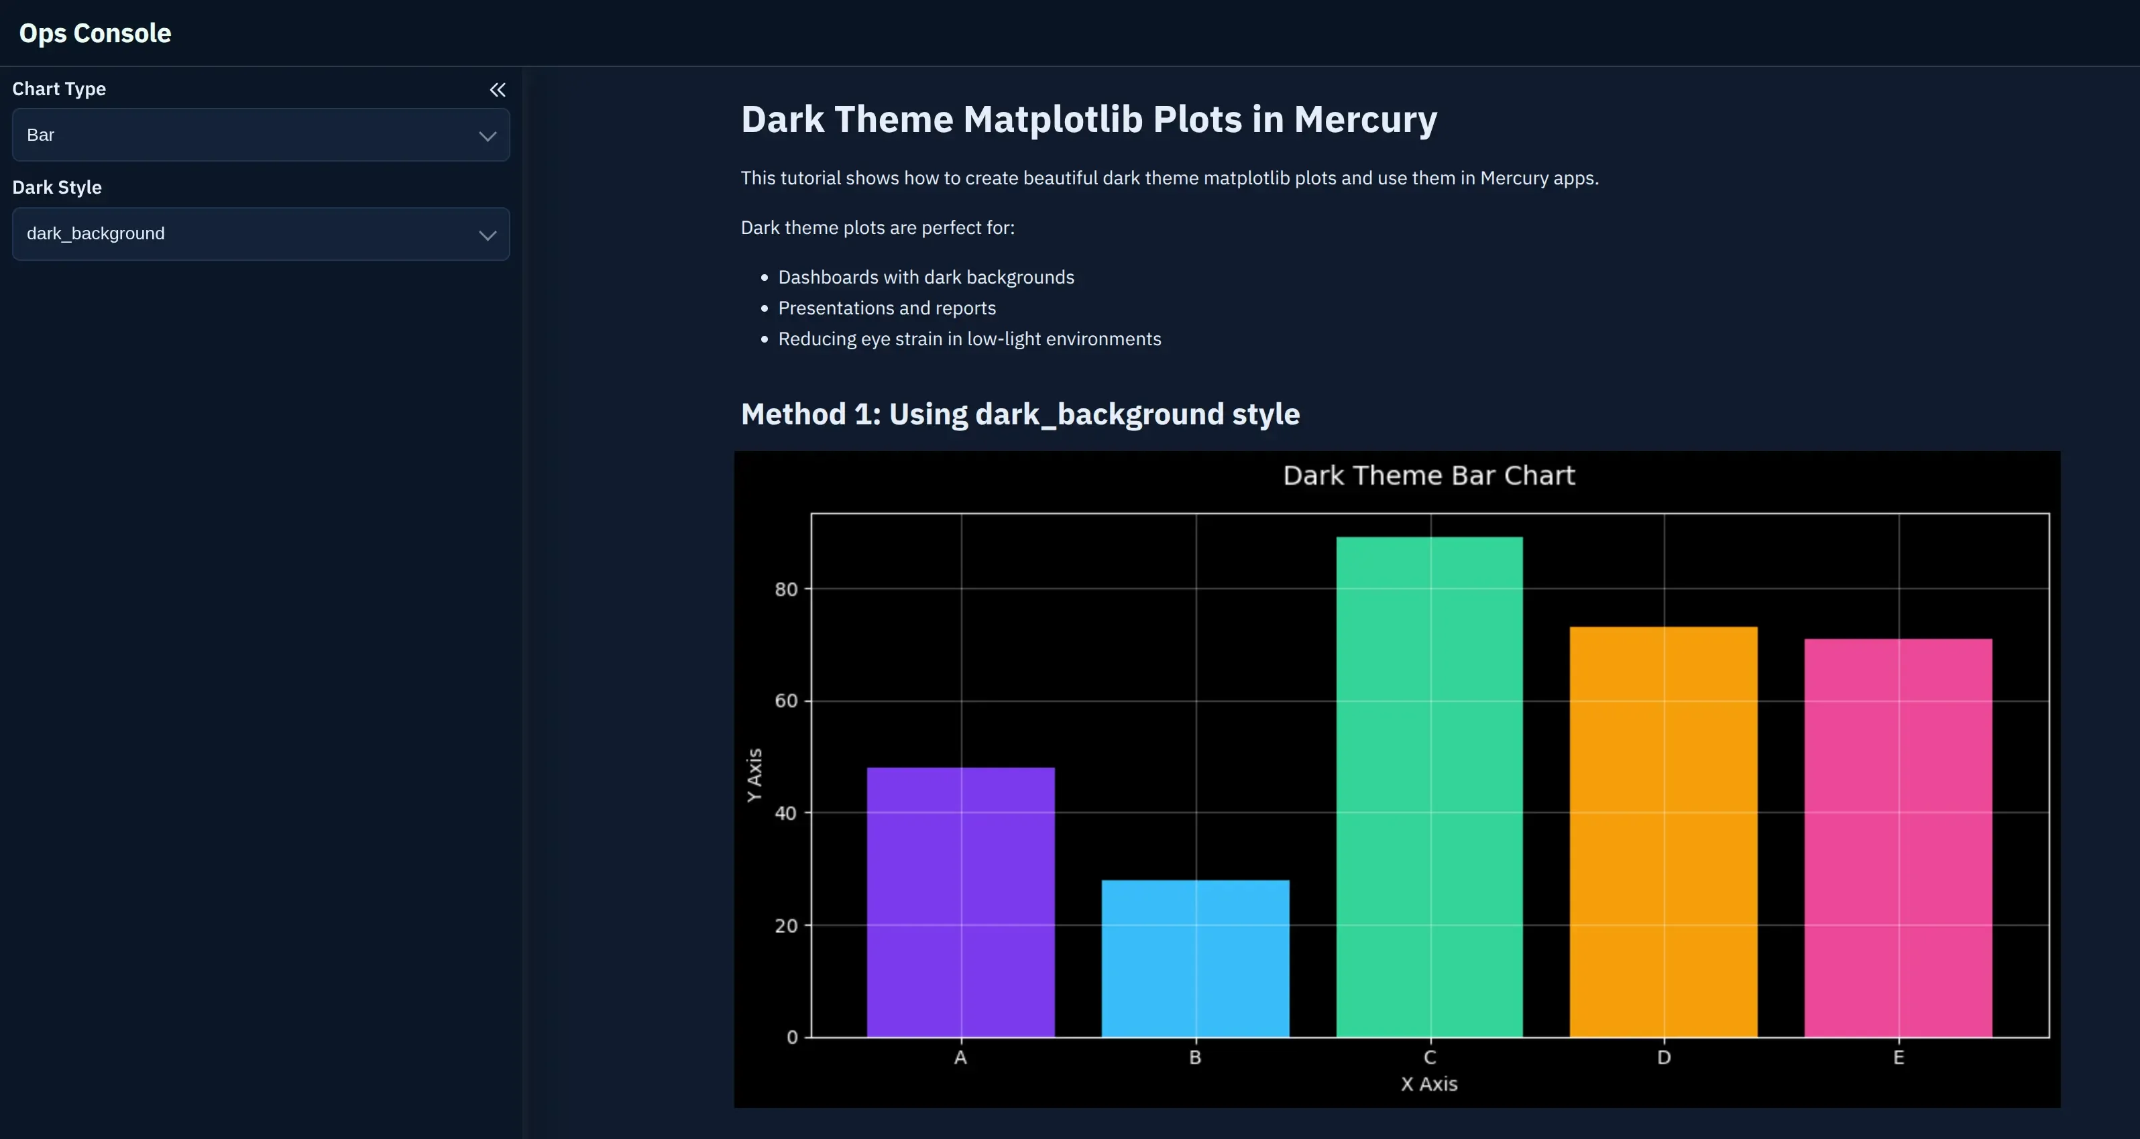Click the heading Dark Theme Matplotlib Plots in Mercury
The height and width of the screenshot is (1139, 2140).
[1088, 119]
